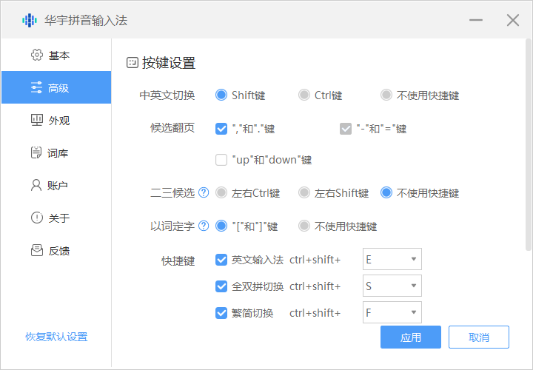Open the 英文输入法 key dropdown showing E

pos(392,260)
